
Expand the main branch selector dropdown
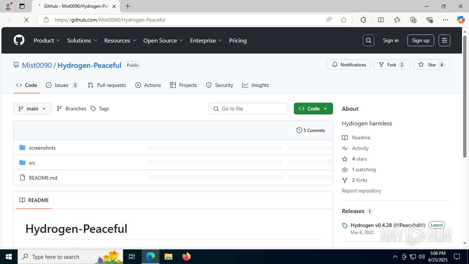pos(32,109)
